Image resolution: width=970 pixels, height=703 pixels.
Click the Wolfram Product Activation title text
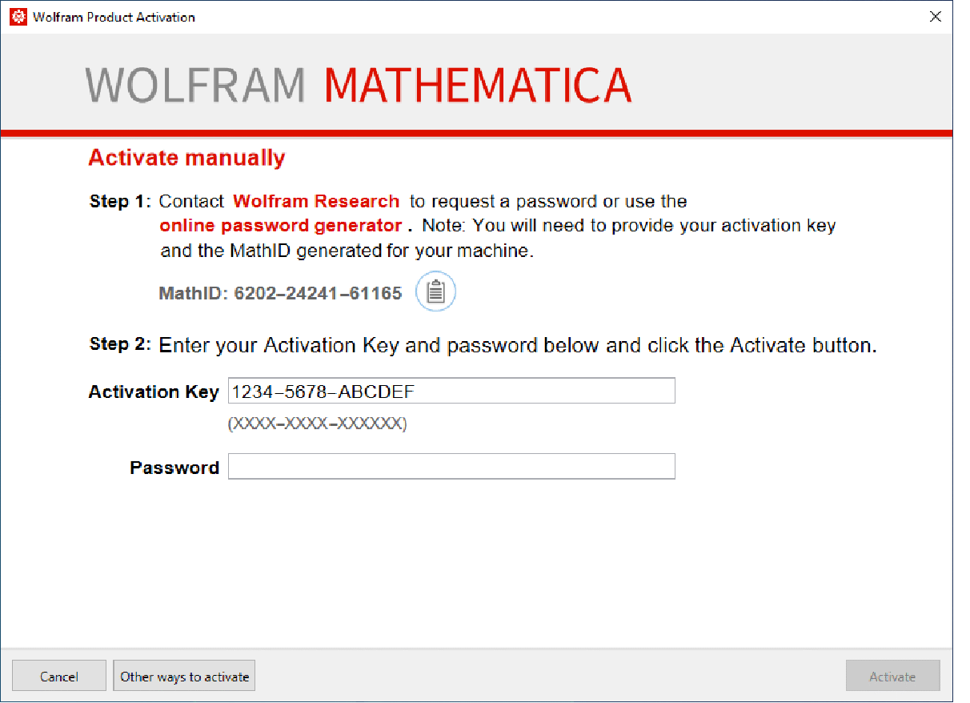point(114,17)
